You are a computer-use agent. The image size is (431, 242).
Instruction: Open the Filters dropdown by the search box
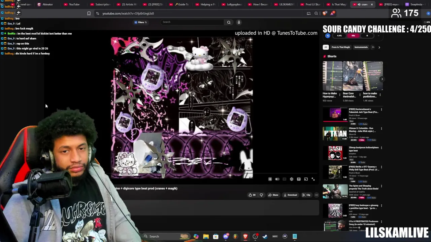pos(141,22)
